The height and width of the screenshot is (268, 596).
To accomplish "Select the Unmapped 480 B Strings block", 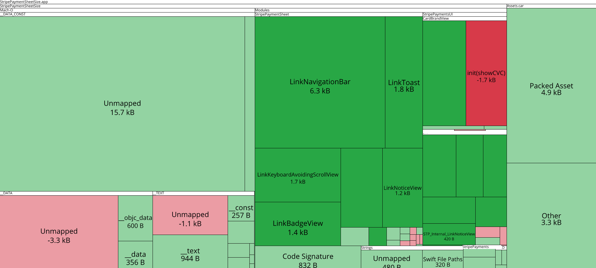I will (392, 259).
